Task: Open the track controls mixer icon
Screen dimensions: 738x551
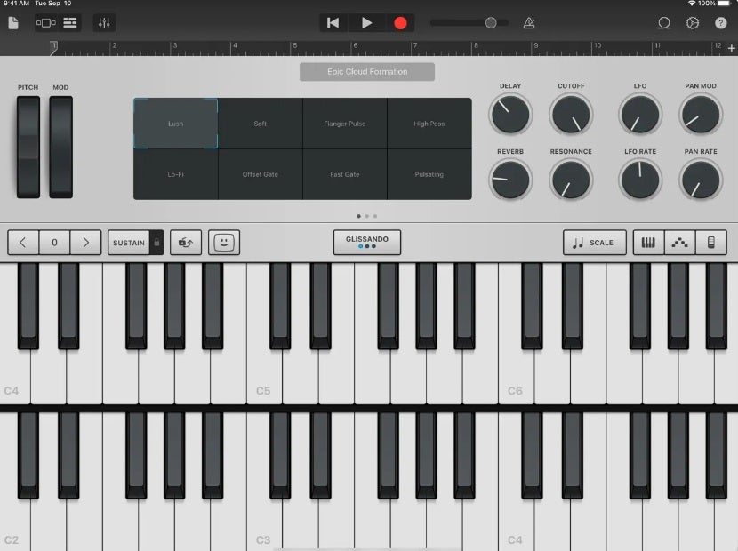Action: [103, 23]
